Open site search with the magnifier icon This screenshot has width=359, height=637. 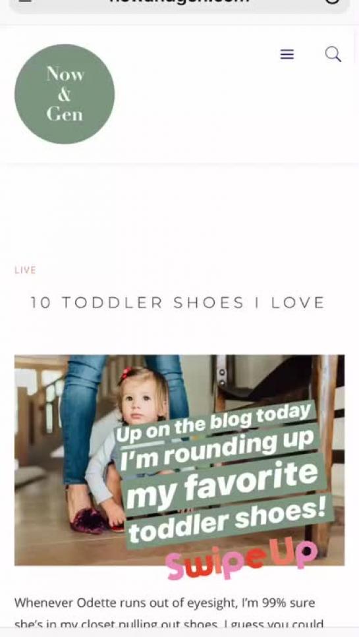click(333, 53)
